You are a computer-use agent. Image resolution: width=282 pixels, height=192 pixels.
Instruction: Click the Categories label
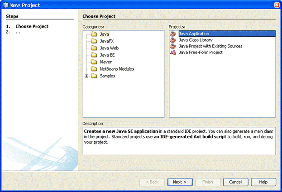click(93, 27)
